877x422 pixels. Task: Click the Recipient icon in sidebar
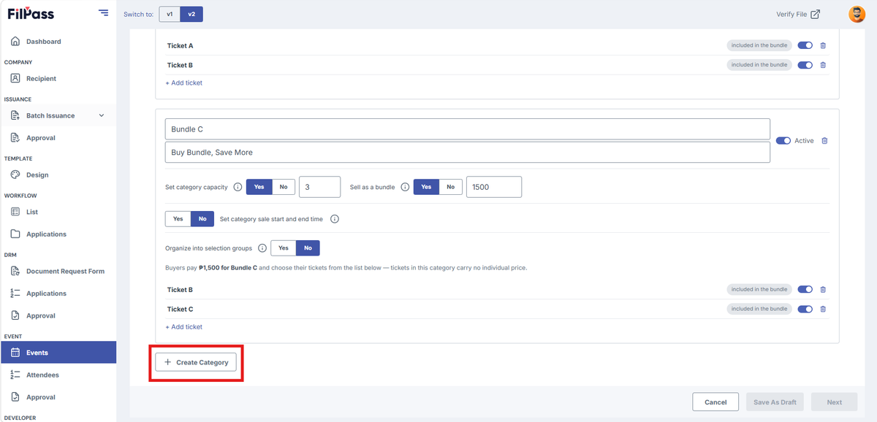click(15, 78)
